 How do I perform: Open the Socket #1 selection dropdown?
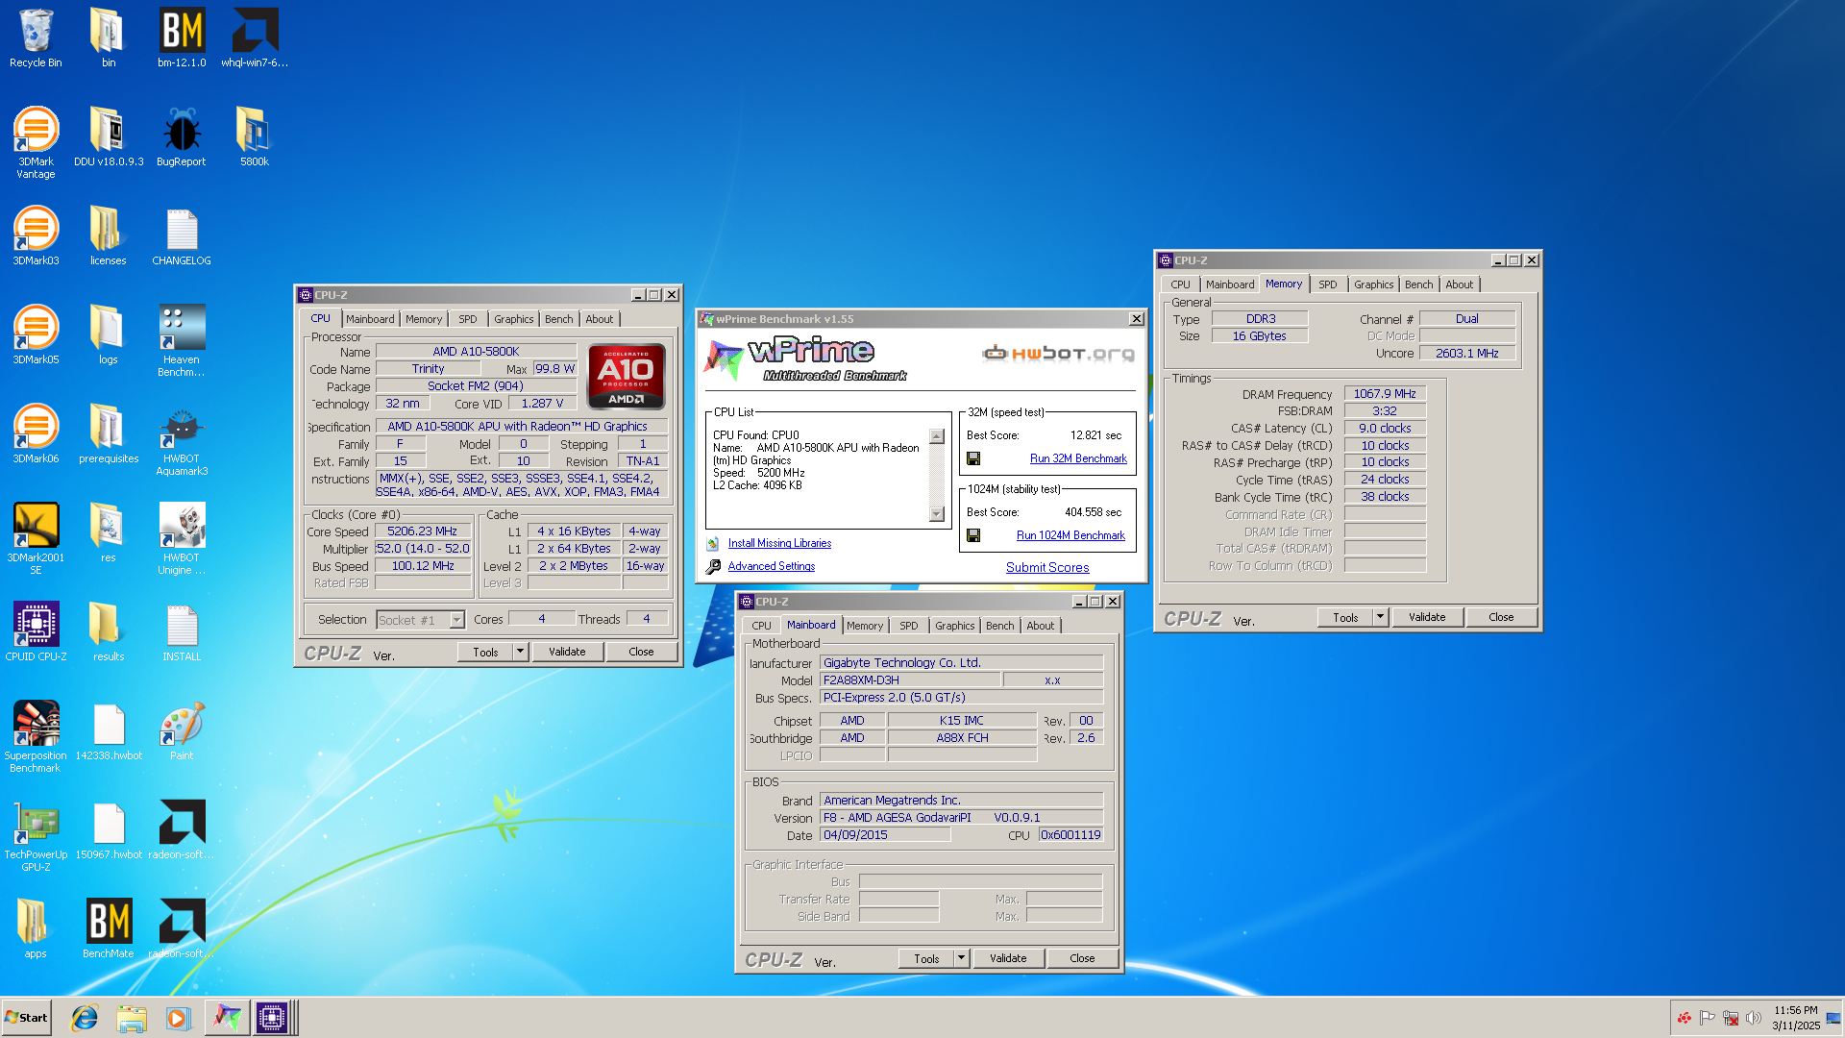point(420,620)
